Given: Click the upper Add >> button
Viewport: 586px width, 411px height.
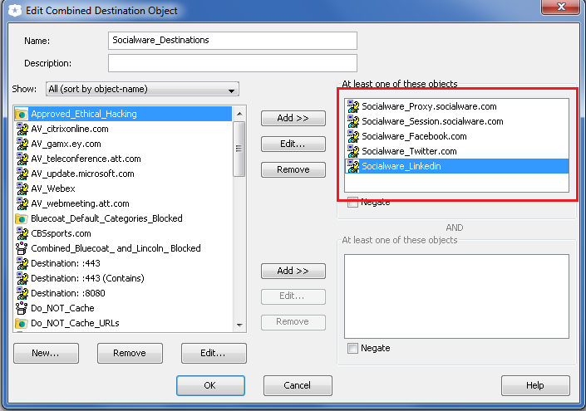Looking at the screenshot, I should 293,119.
